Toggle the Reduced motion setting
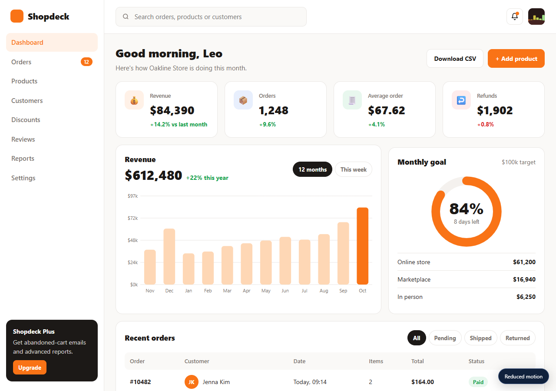The width and height of the screenshot is (556, 391). (523, 376)
